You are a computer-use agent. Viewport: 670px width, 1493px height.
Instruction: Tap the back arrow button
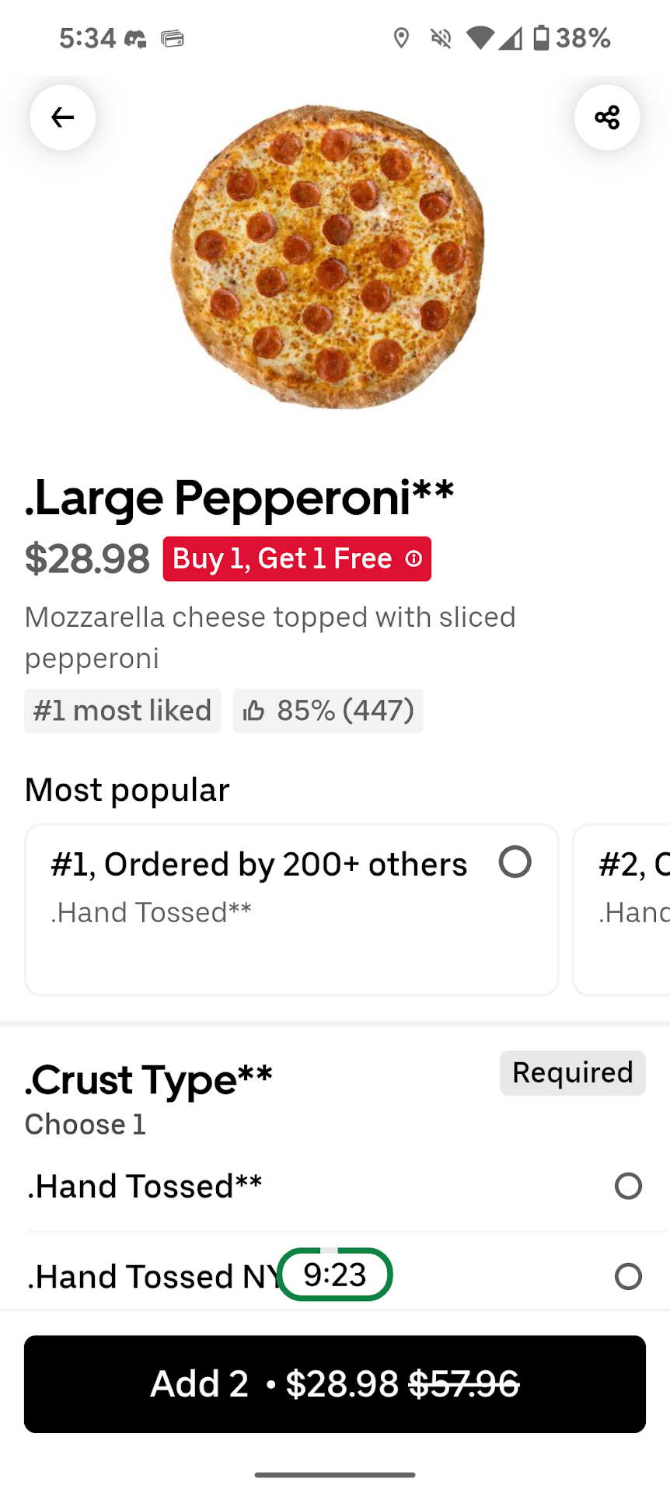point(63,117)
